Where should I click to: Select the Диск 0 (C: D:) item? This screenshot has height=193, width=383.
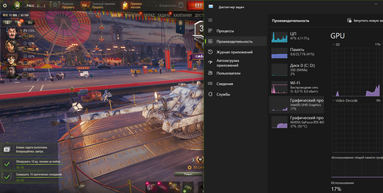click(x=297, y=70)
